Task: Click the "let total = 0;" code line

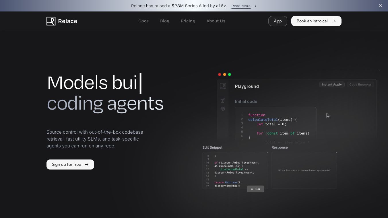Action: [x=271, y=124]
